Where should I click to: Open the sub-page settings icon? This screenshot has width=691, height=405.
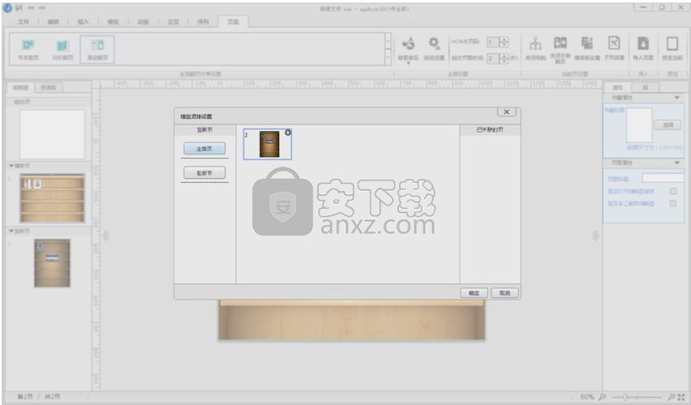point(614,43)
